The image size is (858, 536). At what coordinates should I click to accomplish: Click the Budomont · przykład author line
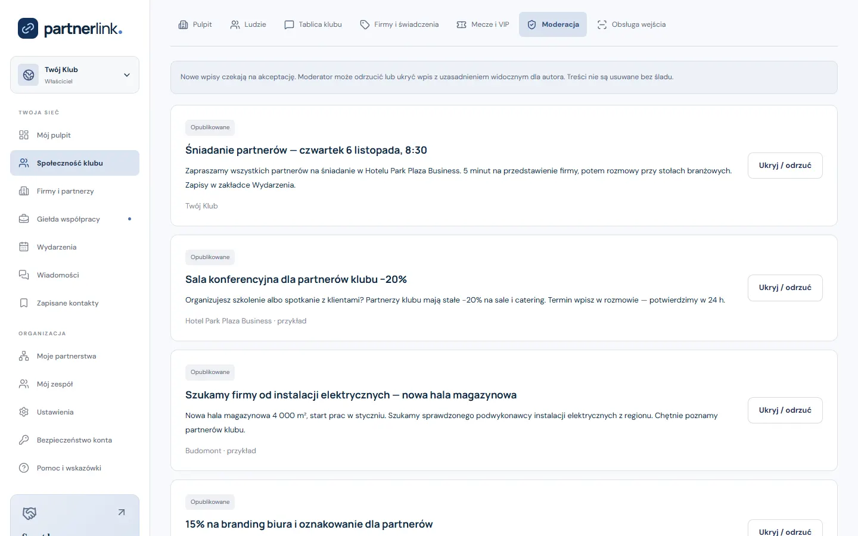click(x=220, y=451)
